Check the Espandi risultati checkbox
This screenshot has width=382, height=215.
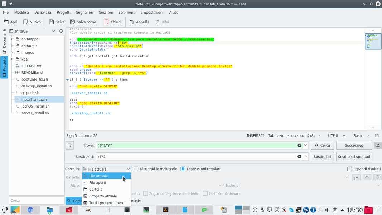click(x=349, y=169)
